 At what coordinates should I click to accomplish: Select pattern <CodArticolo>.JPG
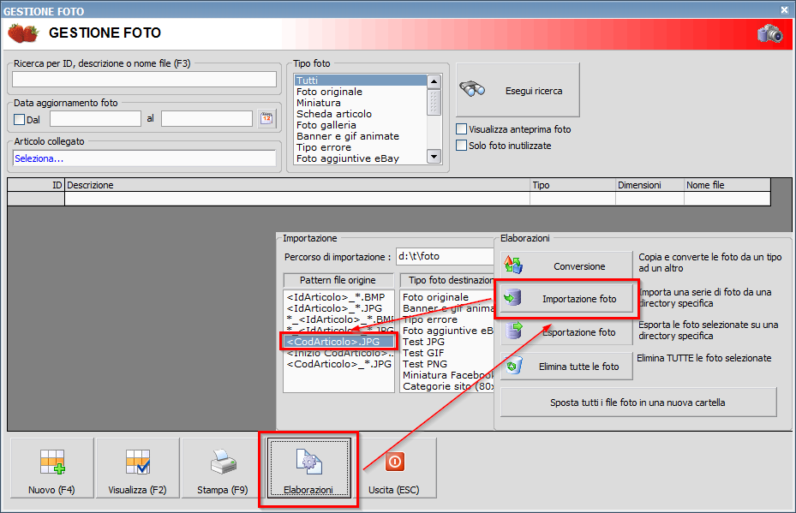click(338, 342)
